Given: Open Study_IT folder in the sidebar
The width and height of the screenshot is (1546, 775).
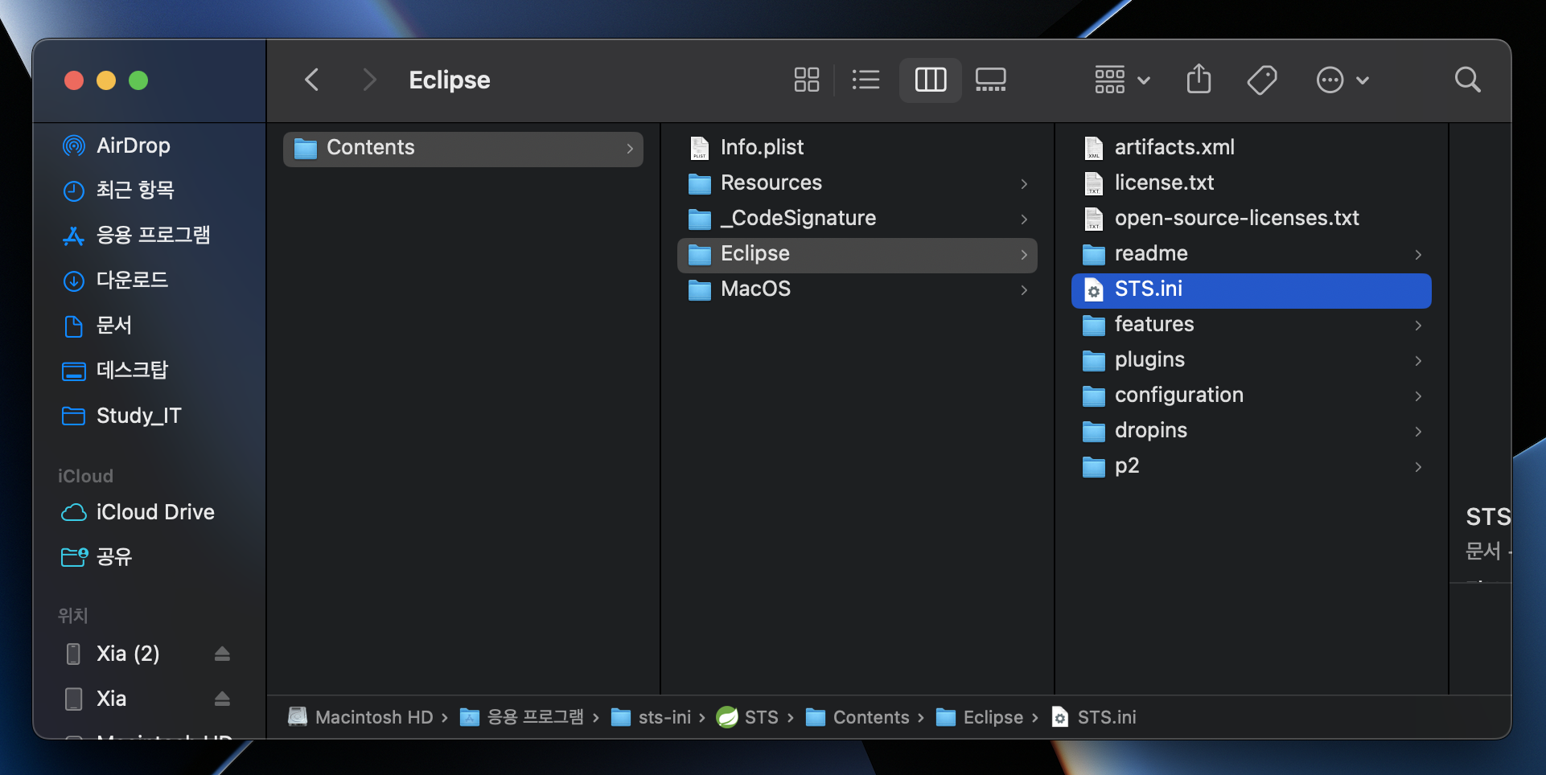Looking at the screenshot, I should (x=138, y=416).
